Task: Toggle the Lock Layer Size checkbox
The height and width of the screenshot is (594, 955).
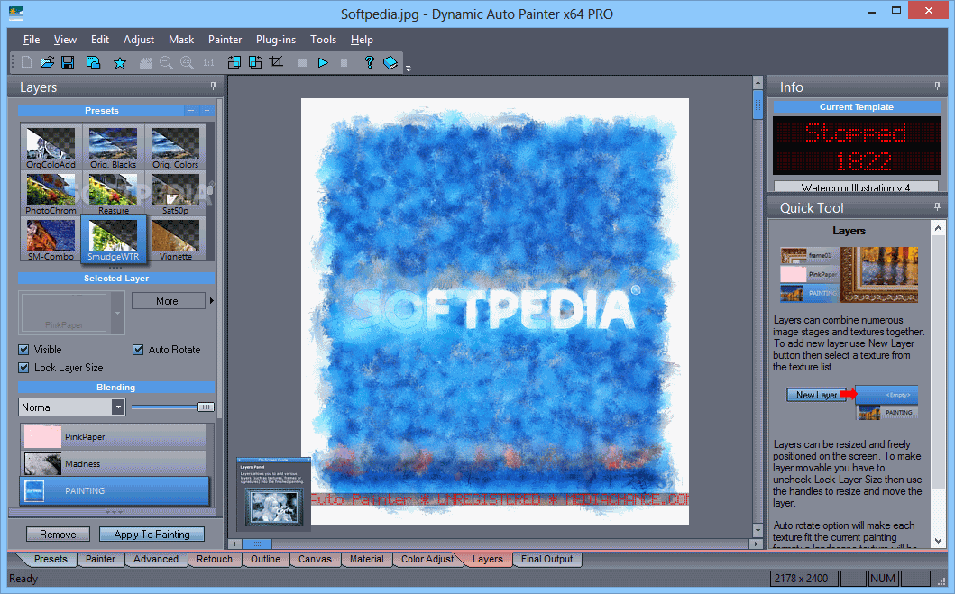Action: tap(23, 368)
